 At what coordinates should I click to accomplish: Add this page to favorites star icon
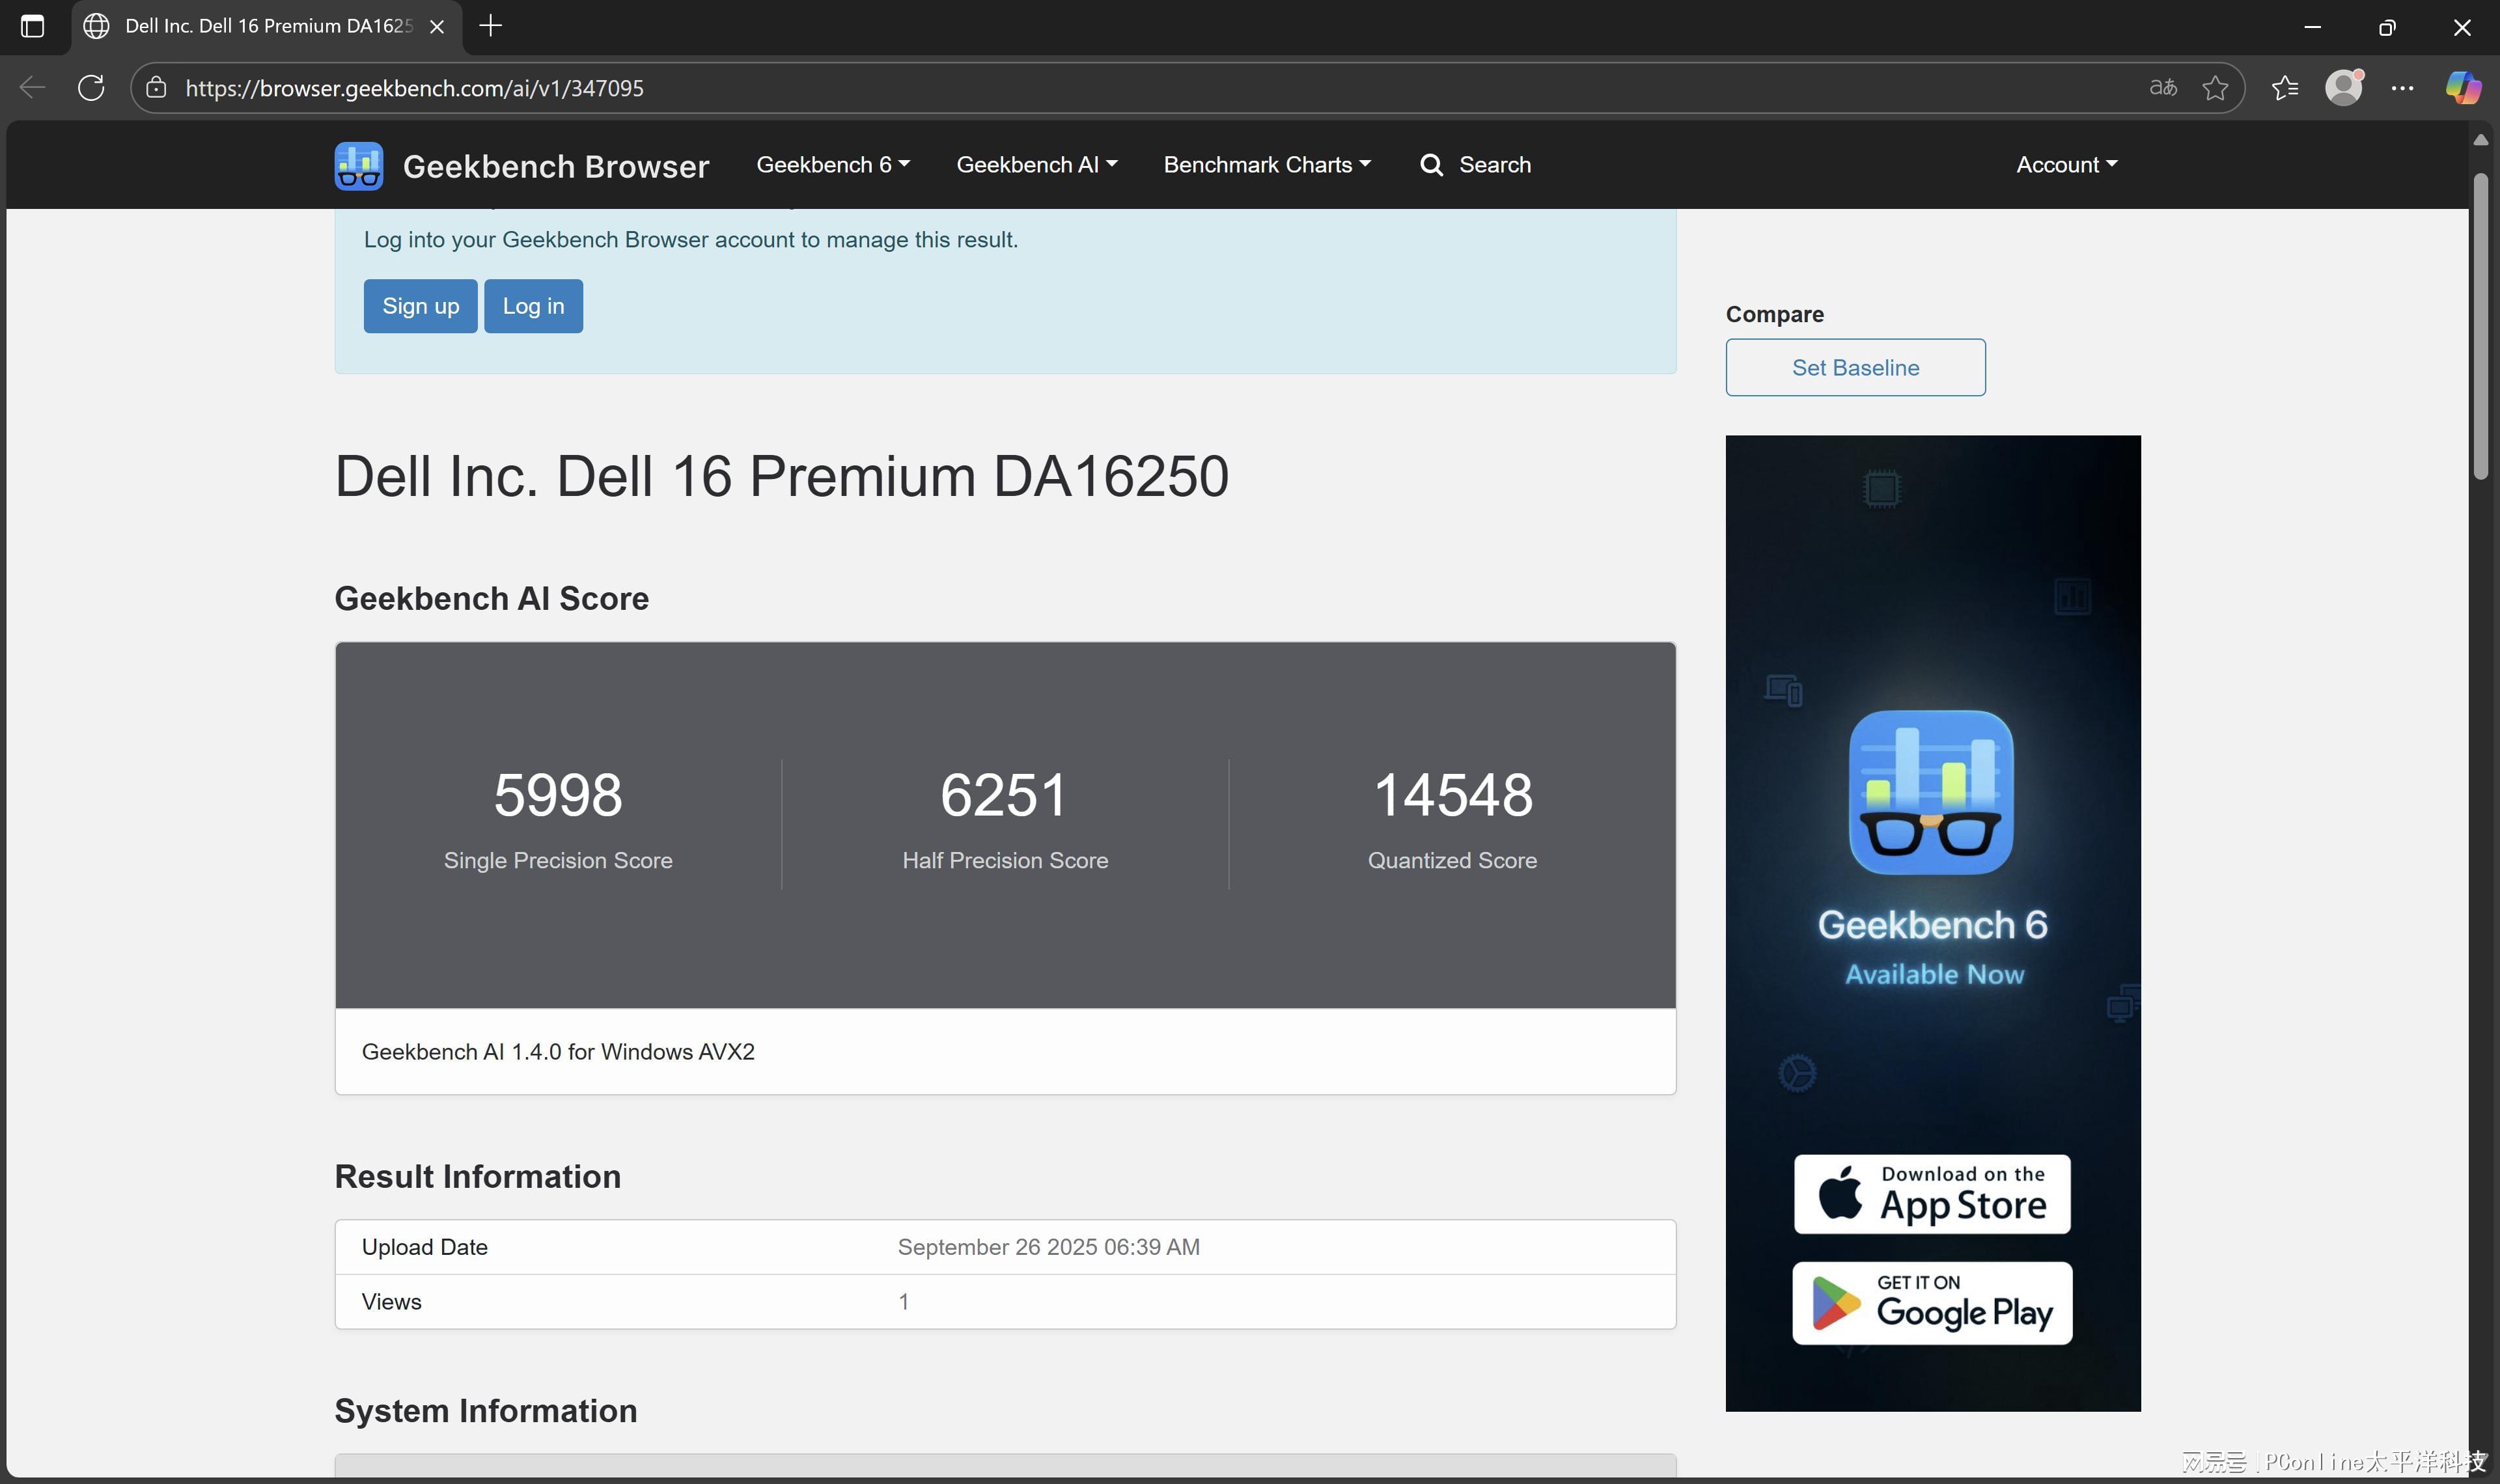point(2215,88)
